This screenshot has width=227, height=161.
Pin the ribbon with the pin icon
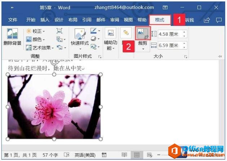[220, 56]
